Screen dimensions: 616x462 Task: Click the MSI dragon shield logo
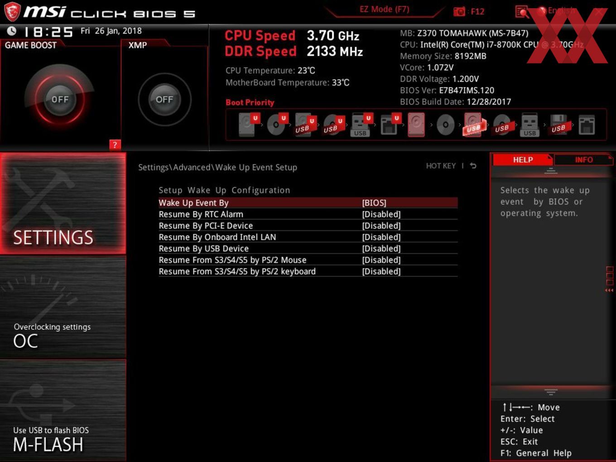tap(12, 12)
